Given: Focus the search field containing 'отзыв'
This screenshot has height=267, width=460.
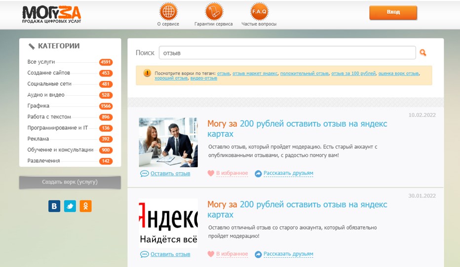Looking at the screenshot, I should pos(287,53).
